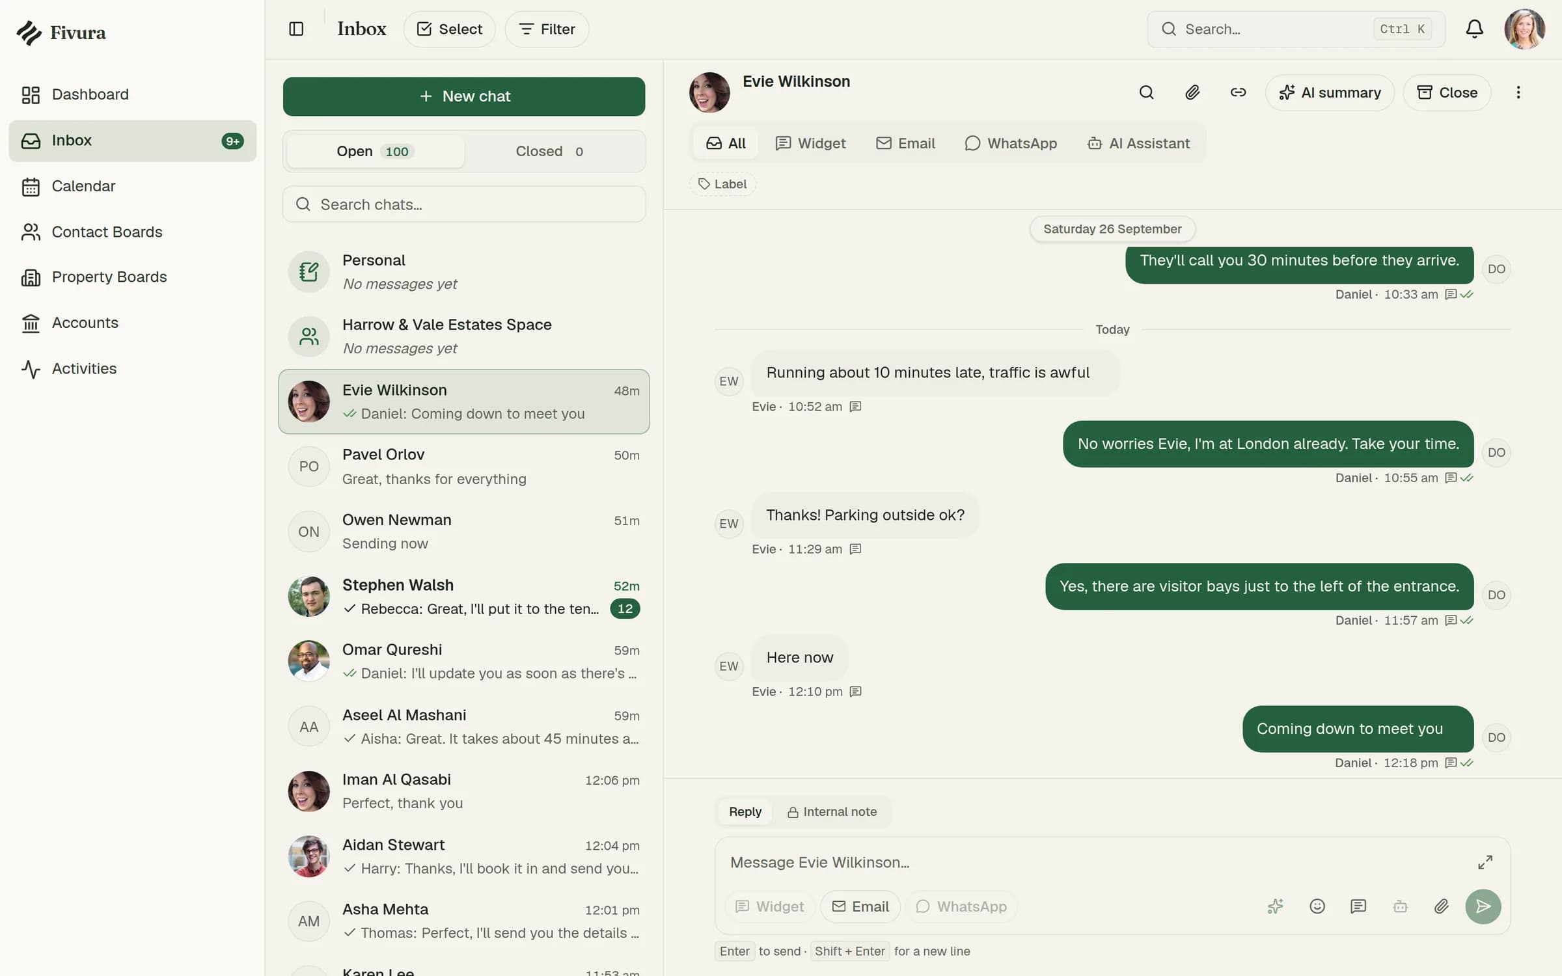Focus the Search chats field
Screen dimensions: 1562x976
[x=463, y=204]
